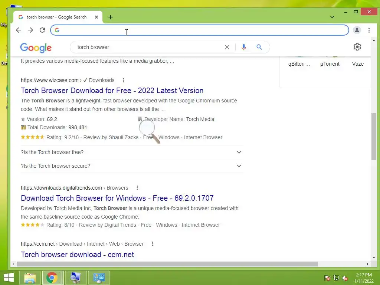This screenshot has height=285, width=380.
Task: Open the computer monitor taskbar app
Action: (76, 278)
